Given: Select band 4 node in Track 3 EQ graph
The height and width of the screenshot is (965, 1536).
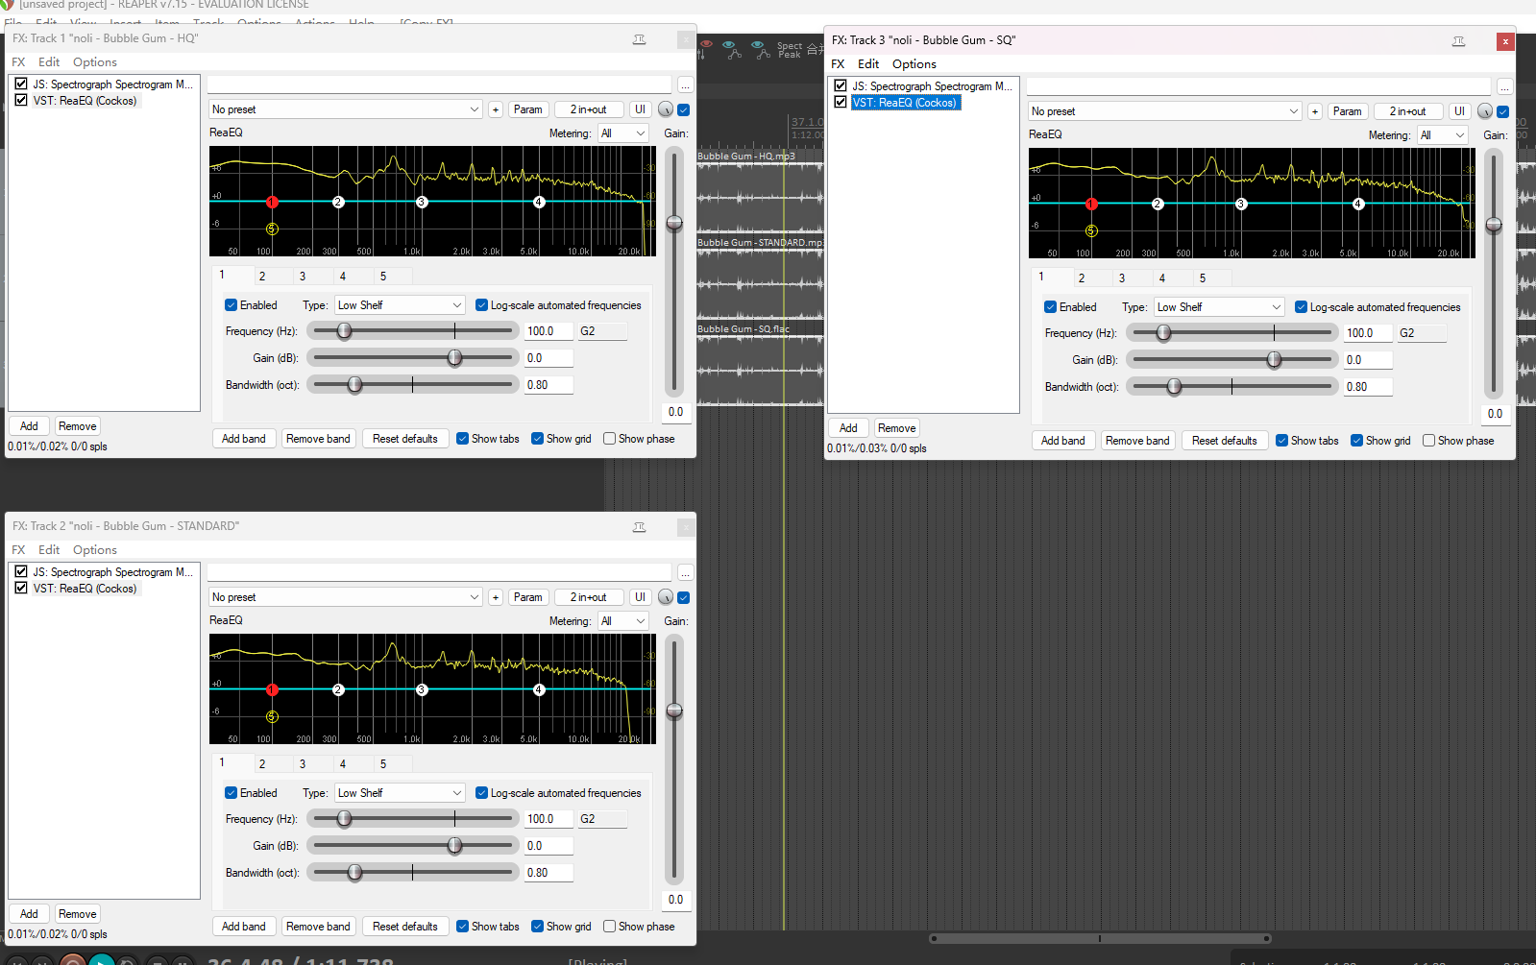Looking at the screenshot, I should pos(1358,204).
